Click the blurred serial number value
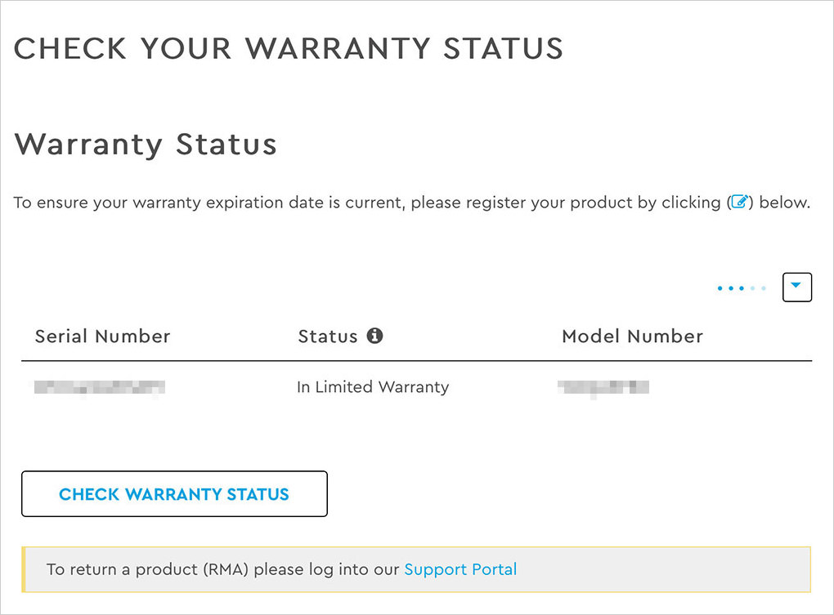Screen dimensions: 834x615 point(100,387)
